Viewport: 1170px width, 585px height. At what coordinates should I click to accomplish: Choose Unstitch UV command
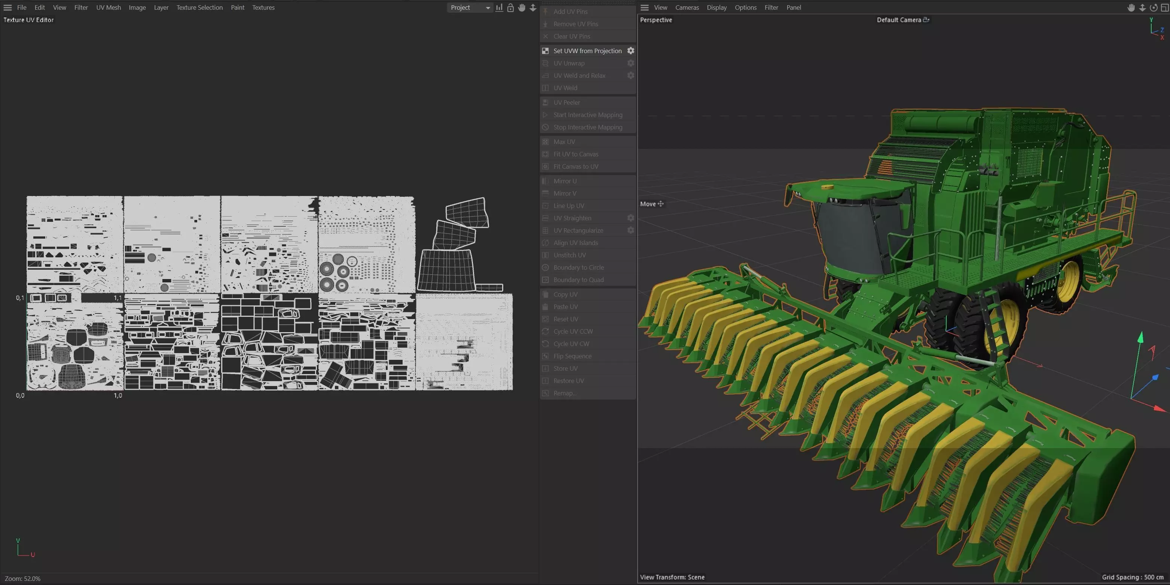click(588, 255)
